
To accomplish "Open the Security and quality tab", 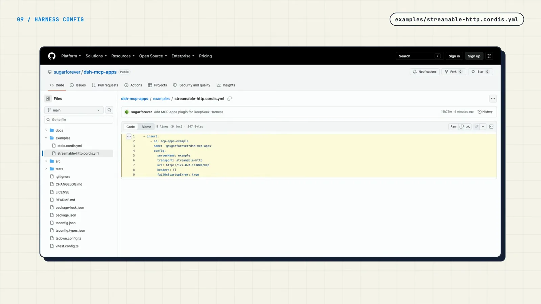I will 192,85.
